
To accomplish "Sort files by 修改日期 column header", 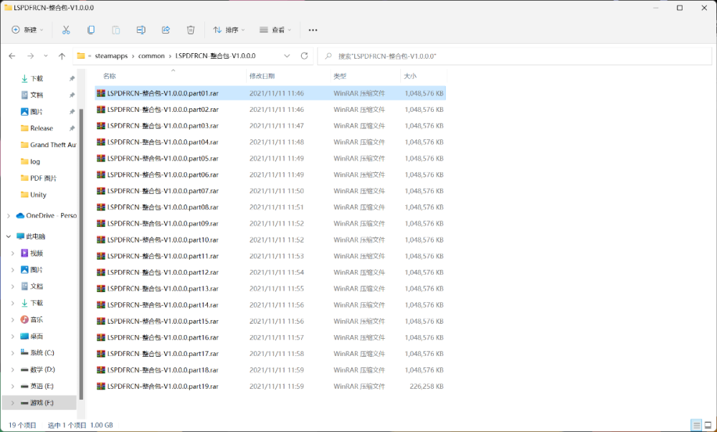I will tap(262, 75).
